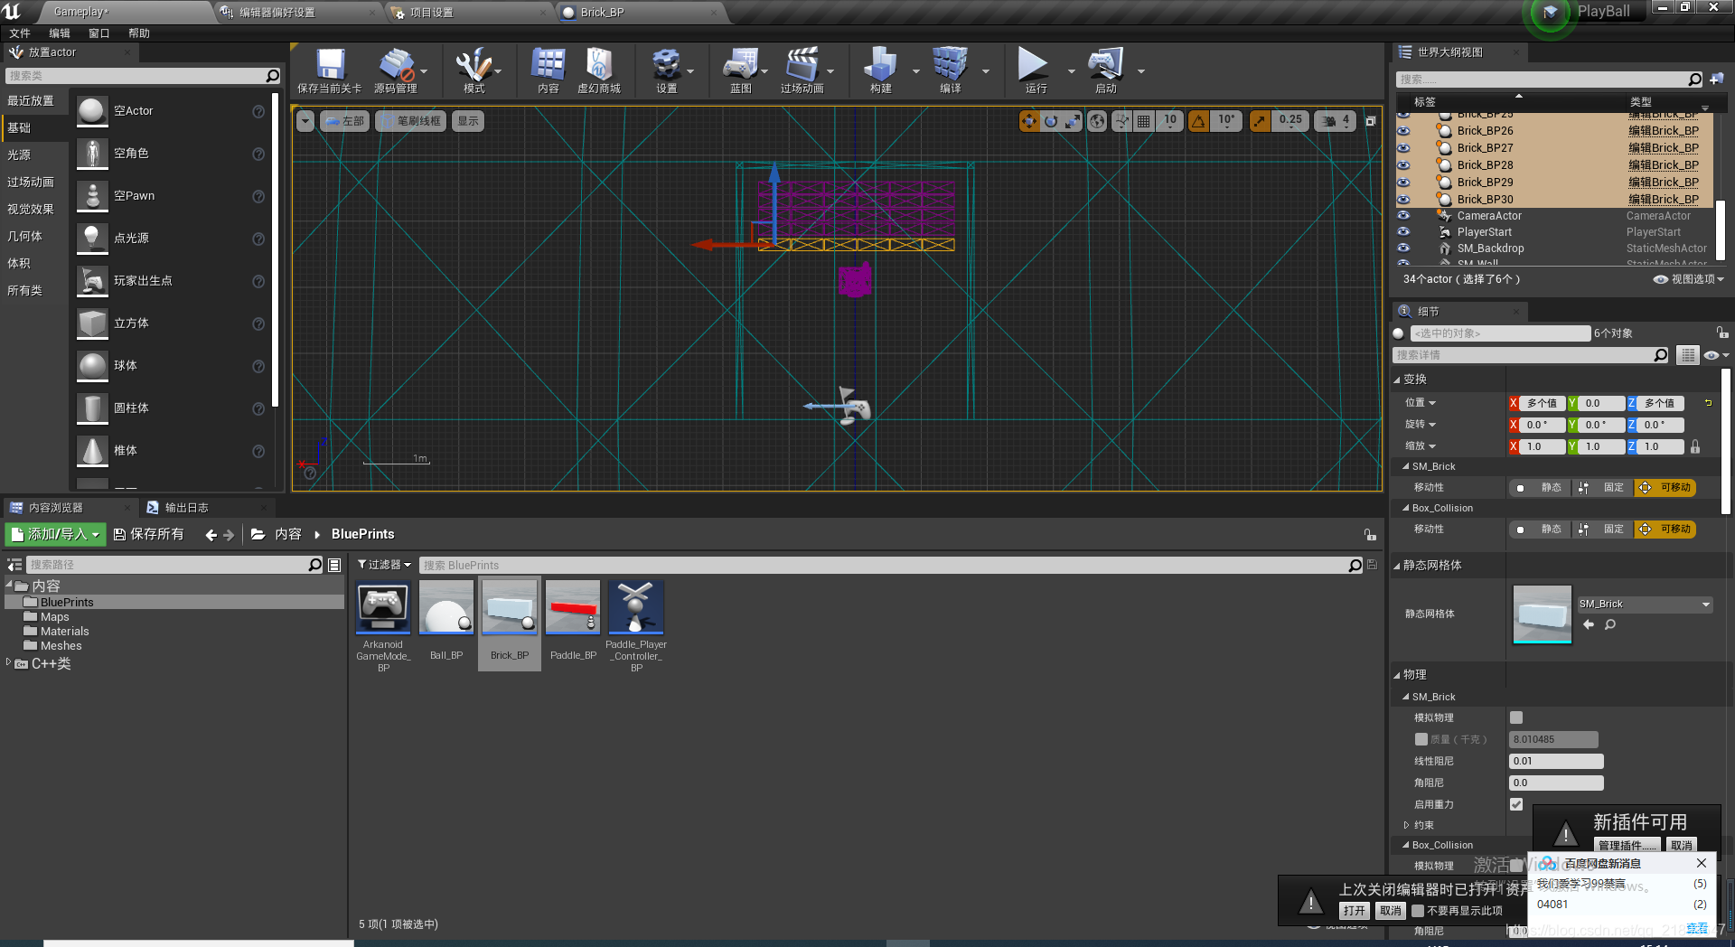Click the Lit/wireframe view mode button
The width and height of the screenshot is (1735, 947).
(x=411, y=121)
